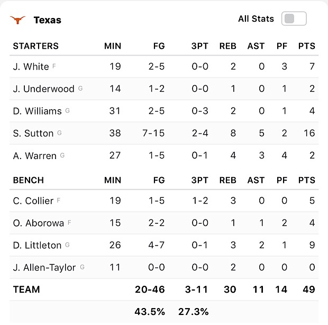Click starters PTS column header
This screenshot has width=328, height=325.
tap(307, 46)
